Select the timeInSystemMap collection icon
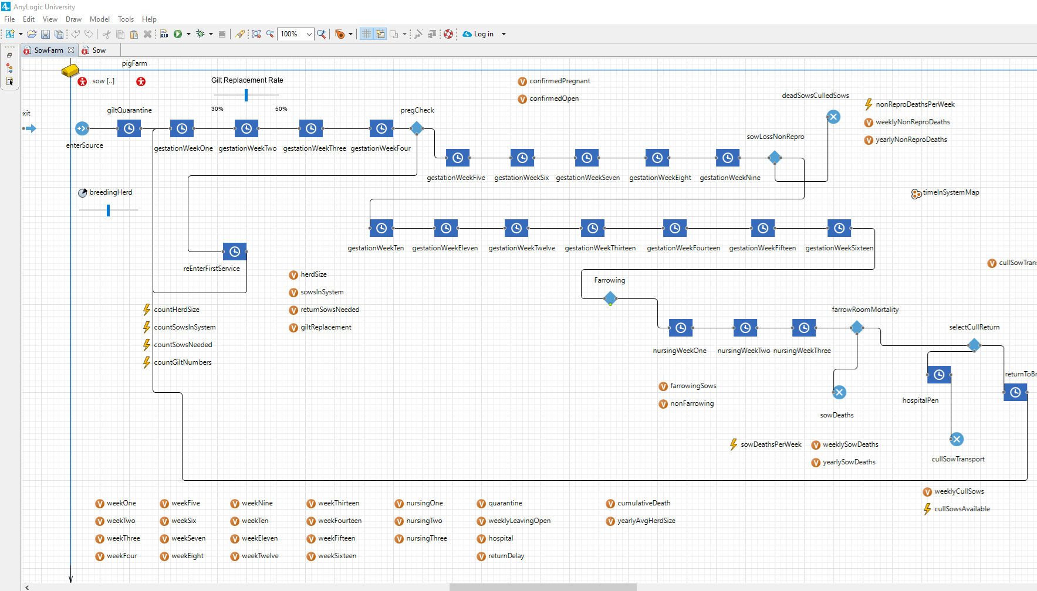 tap(916, 193)
